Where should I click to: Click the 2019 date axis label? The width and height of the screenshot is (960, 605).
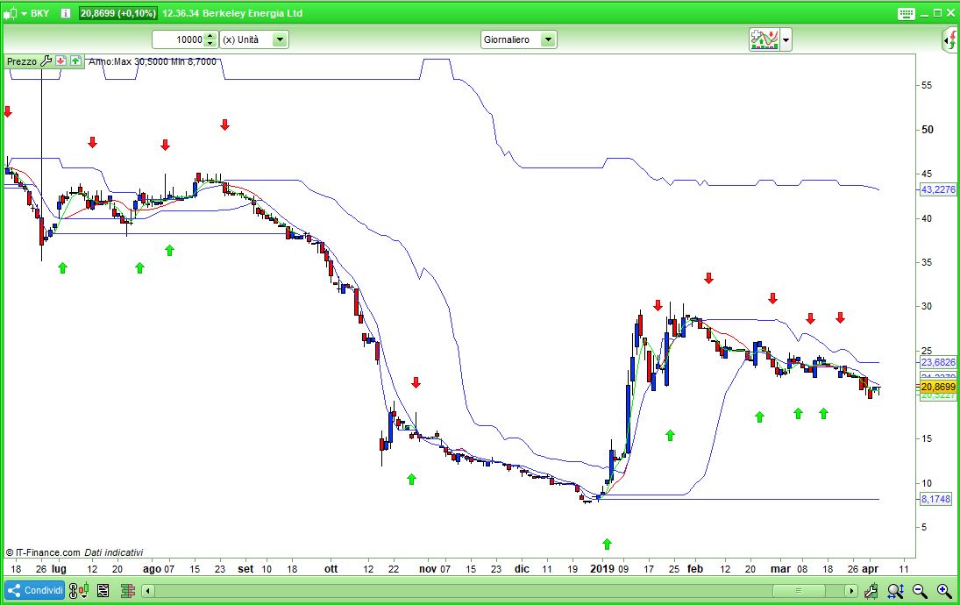pyautogui.click(x=601, y=569)
